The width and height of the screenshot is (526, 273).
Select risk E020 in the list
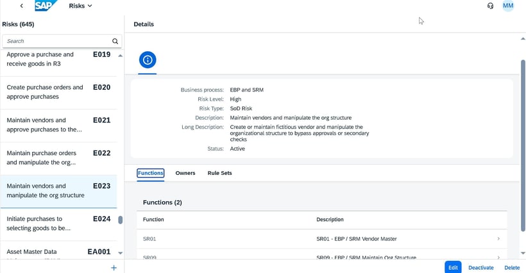click(58, 92)
